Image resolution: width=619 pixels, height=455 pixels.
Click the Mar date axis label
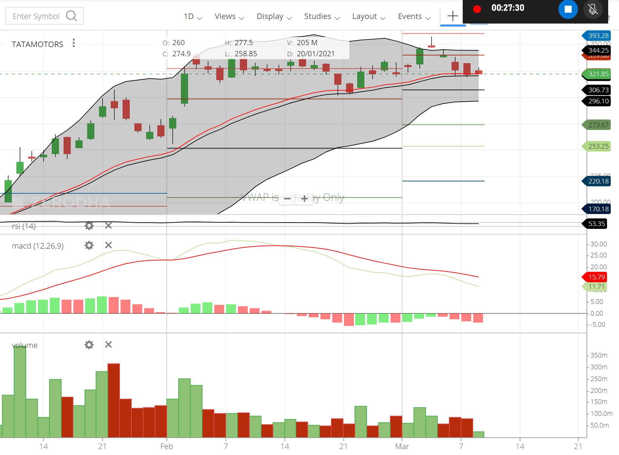402,446
